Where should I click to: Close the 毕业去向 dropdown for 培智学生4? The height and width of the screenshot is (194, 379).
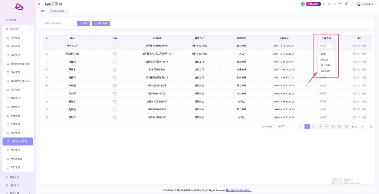[326, 46]
